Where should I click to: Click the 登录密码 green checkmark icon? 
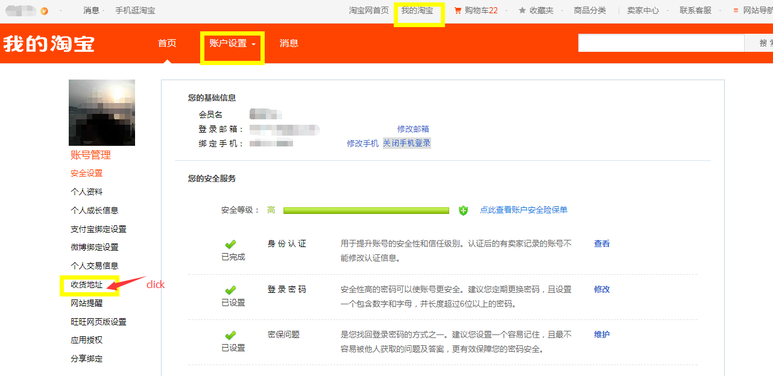pos(230,290)
